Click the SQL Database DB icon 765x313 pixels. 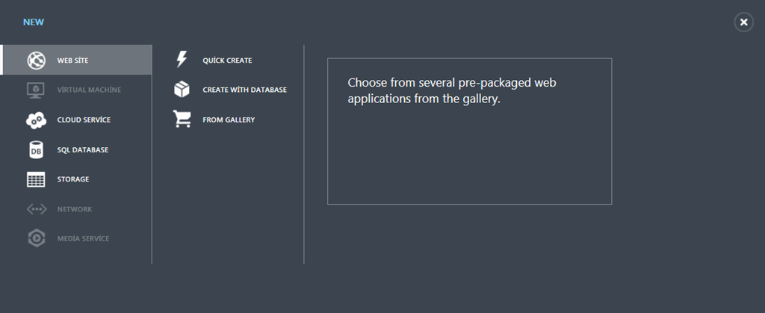pyautogui.click(x=36, y=149)
